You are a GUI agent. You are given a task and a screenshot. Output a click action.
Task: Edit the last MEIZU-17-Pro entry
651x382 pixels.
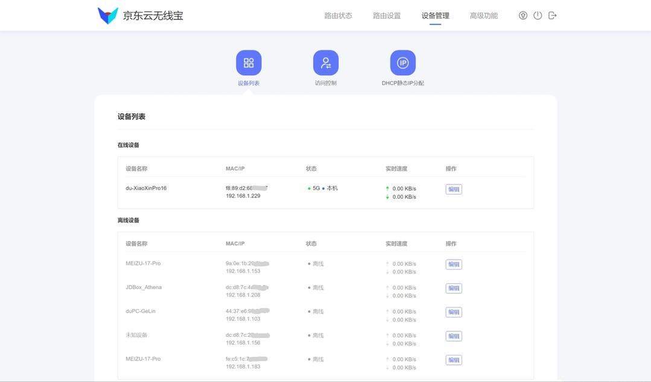coord(454,359)
